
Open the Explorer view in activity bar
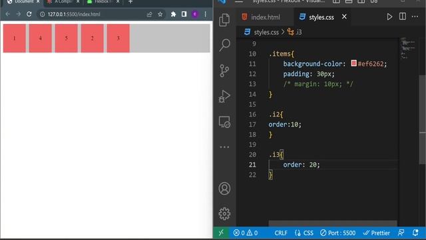coord(224,20)
